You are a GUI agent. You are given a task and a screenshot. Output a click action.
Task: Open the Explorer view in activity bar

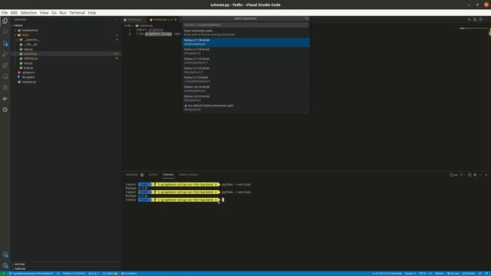pos(5,21)
